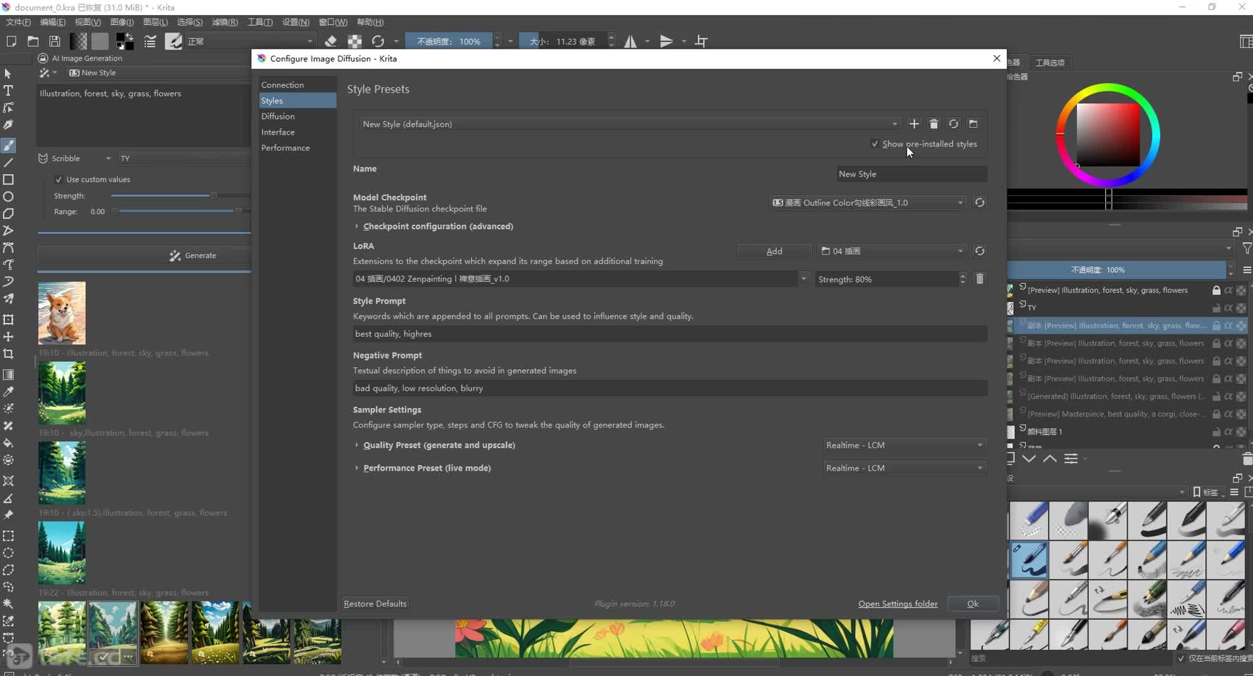Toggle preserve alpha checker icon
The image size is (1253, 676).
pos(355,41)
